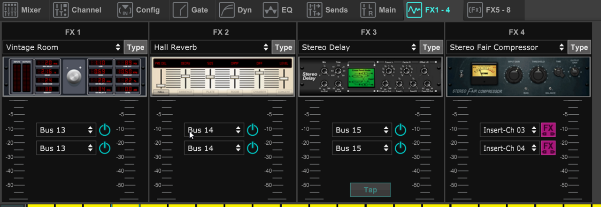Click the Hall Reverb SIZE fader
The width and height of the screenshot is (601, 207).
click(210, 76)
